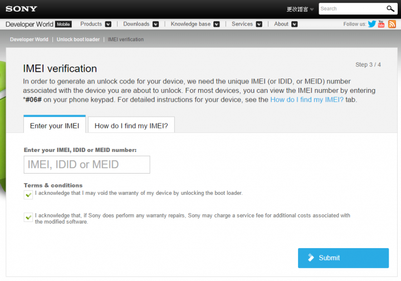Expand the Knowledge base dropdown arrow
401x281 pixels.
(217, 24)
